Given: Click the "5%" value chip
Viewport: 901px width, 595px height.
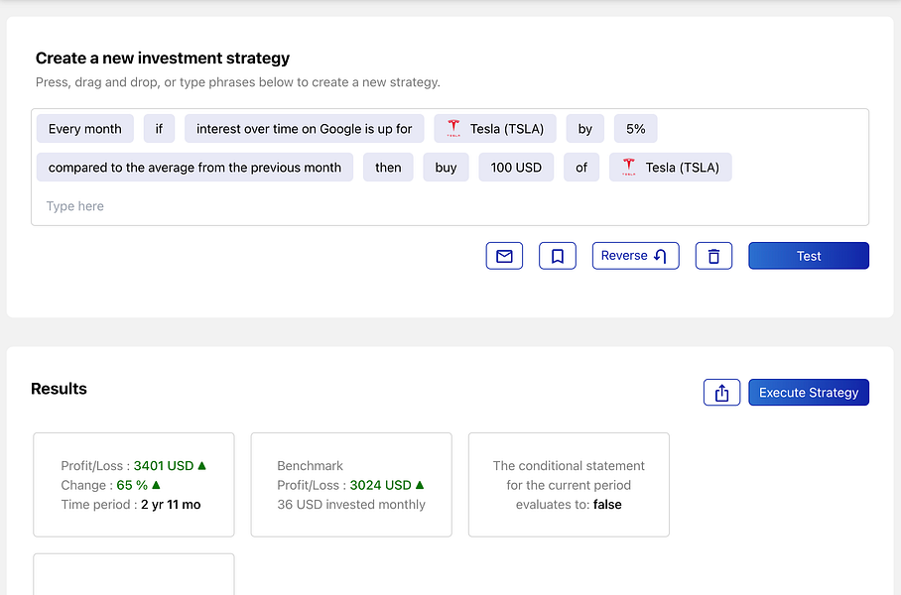Looking at the screenshot, I should (635, 129).
